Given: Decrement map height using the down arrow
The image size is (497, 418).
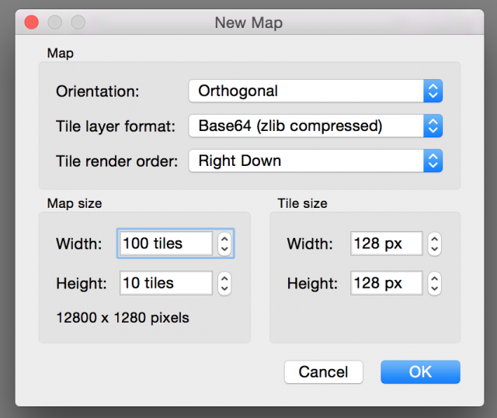Looking at the screenshot, I should (224, 288).
